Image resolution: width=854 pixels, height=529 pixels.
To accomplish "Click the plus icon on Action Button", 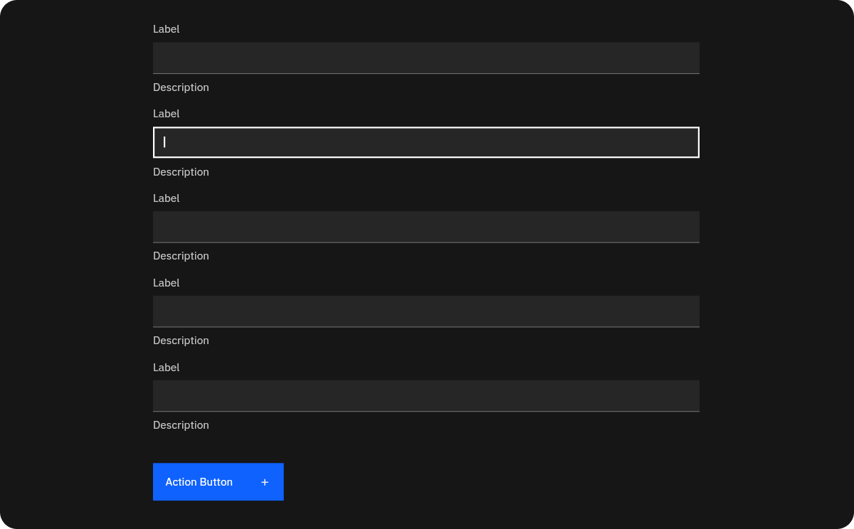I will pyautogui.click(x=265, y=482).
